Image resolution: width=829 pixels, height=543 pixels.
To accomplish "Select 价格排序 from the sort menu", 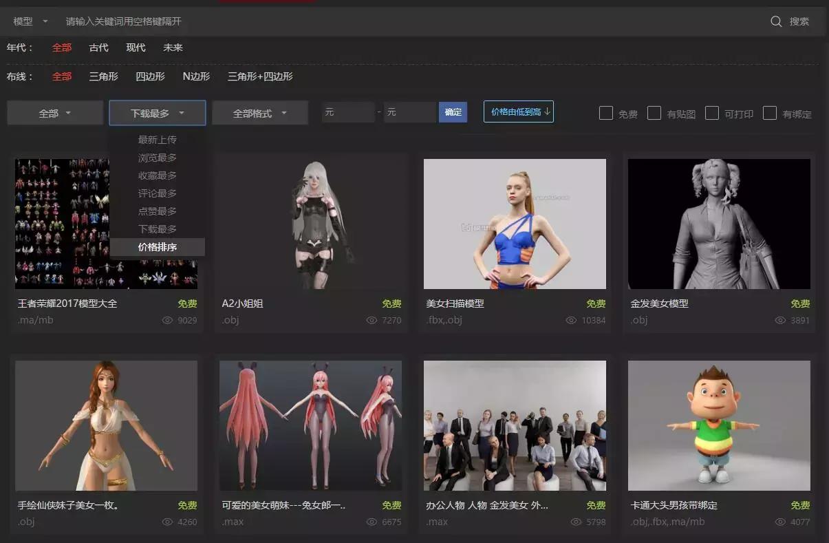I will tap(157, 246).
